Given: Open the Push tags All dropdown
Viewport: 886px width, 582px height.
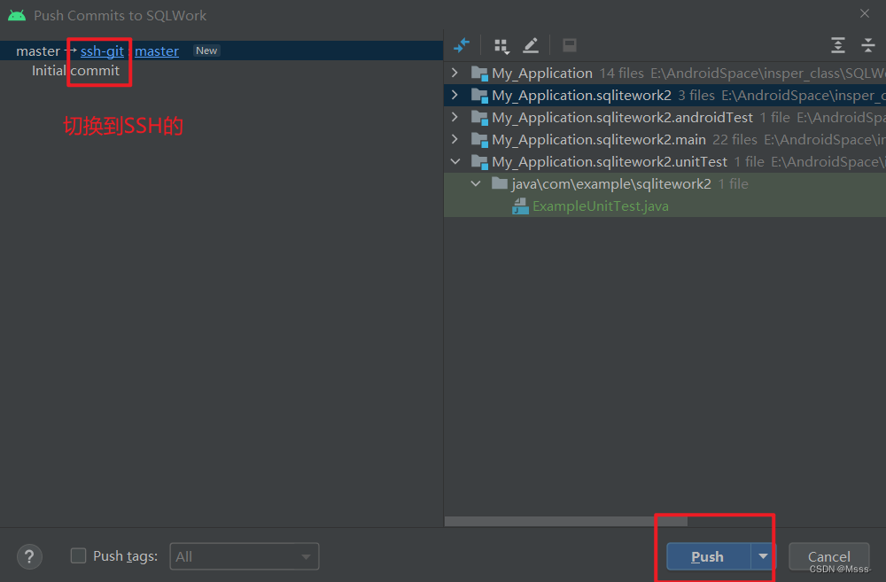Looking at the screenshot, I should click(x=245, y=556).
